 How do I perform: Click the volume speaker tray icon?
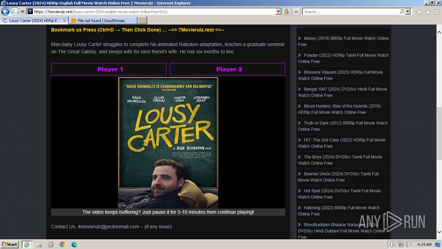point(393,245)
